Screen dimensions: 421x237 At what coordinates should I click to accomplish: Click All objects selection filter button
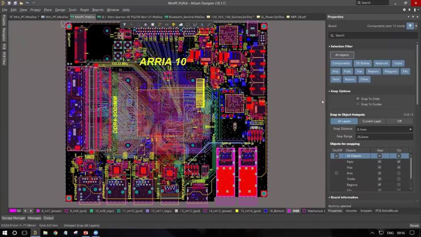point(342,55)
